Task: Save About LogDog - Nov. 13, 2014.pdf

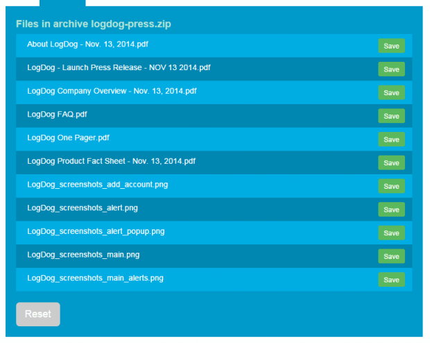Action: tap(391, 46)
